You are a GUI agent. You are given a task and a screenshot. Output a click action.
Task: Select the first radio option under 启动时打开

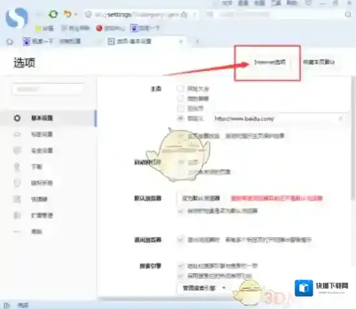(181, 162)
